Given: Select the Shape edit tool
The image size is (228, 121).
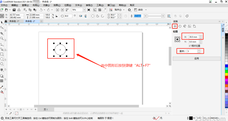Looking at the screenshot, I should point(2,27).
